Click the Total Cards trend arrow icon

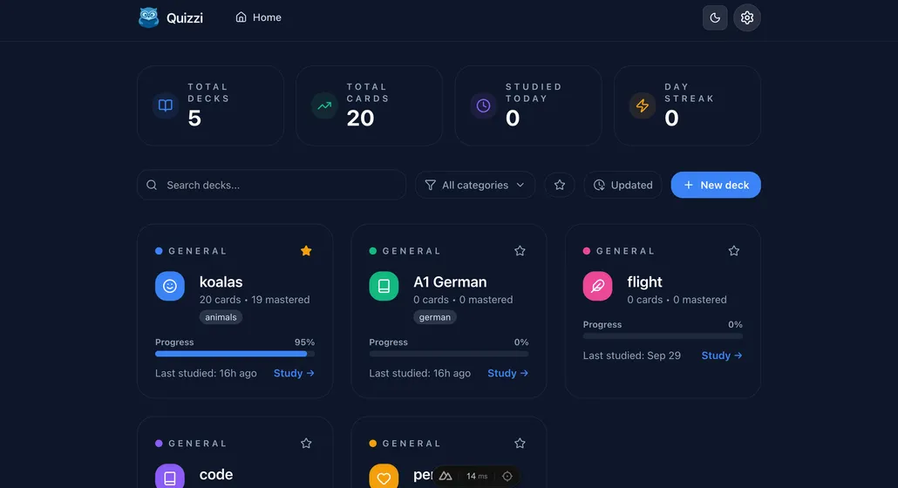coord(324,105)
